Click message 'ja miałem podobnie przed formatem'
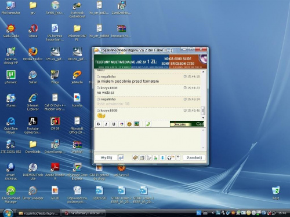Screen dimensions: 290x217 [x=128, y=82]
